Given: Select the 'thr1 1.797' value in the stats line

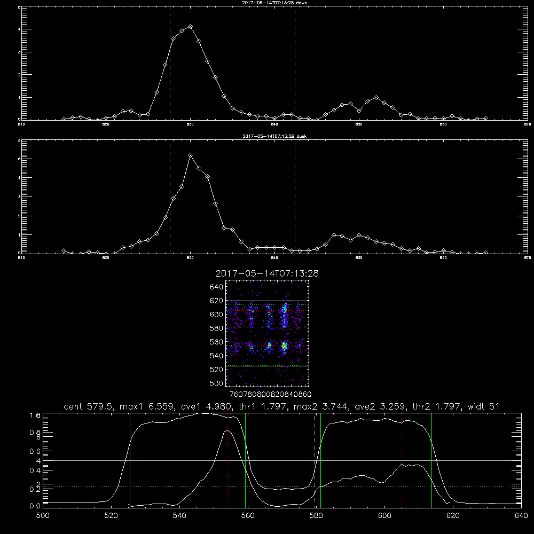Looking at the screenshot, I should coord(262,406).
